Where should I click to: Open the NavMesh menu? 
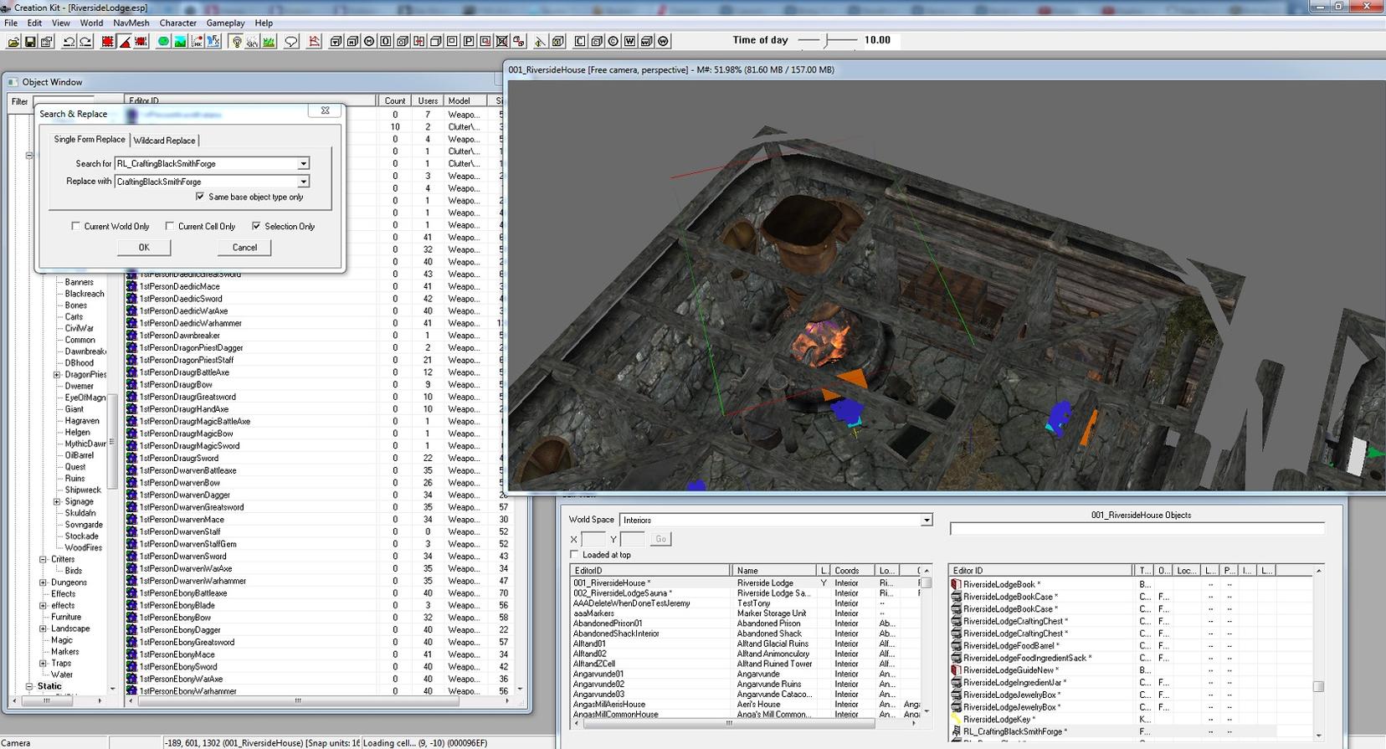131,23
